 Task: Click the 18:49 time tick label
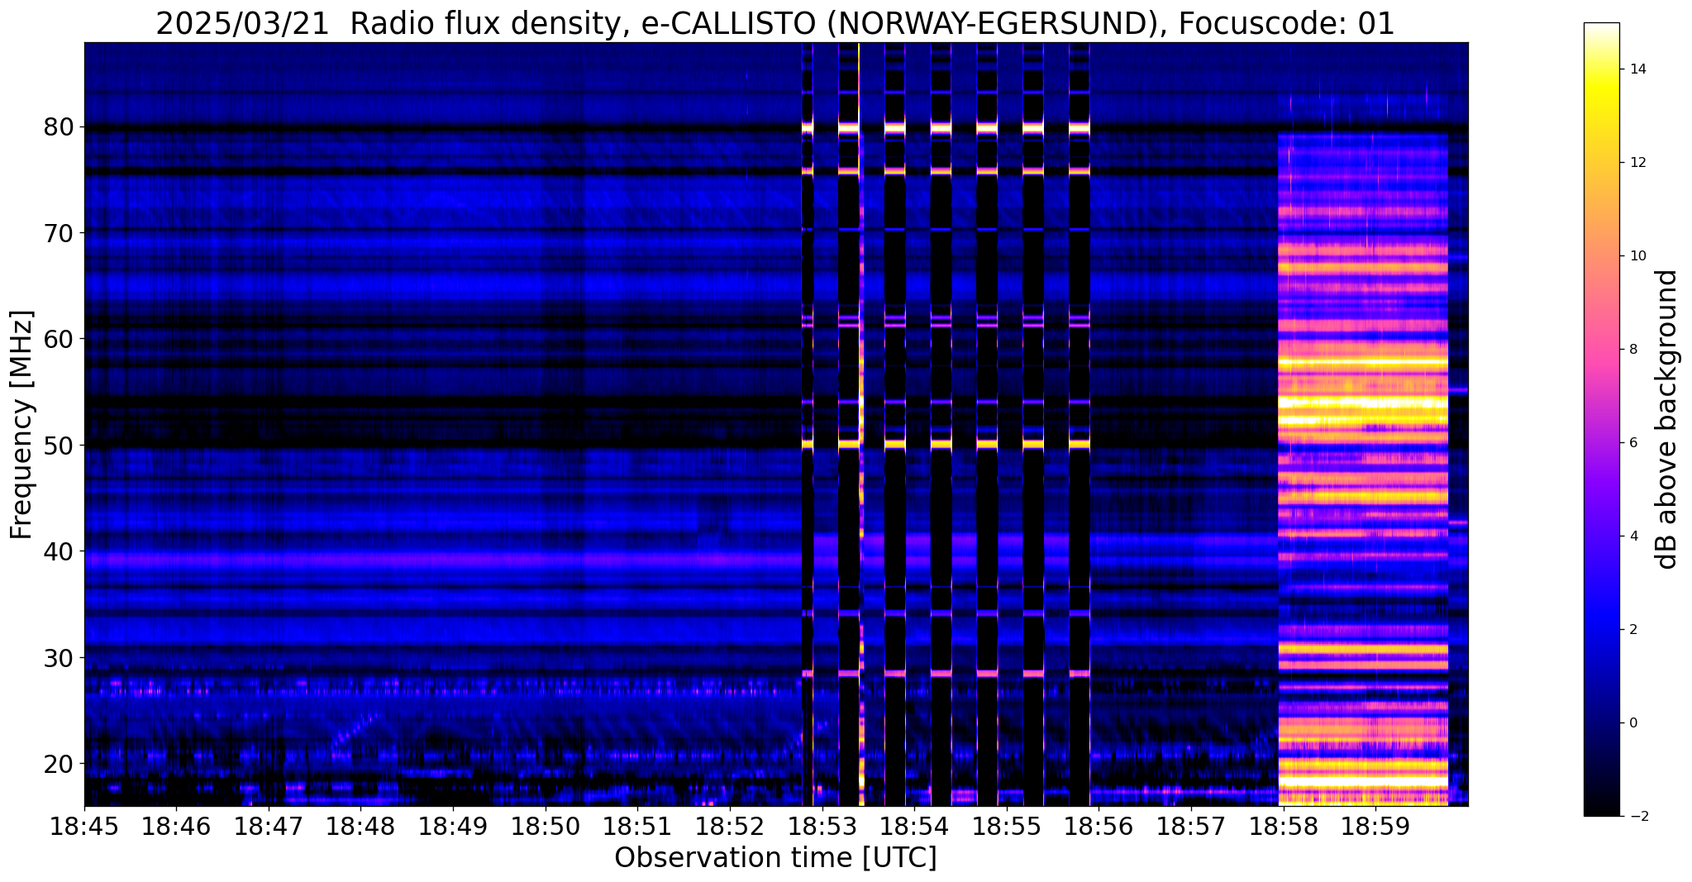pyautogui.click(x=453, y=826)
